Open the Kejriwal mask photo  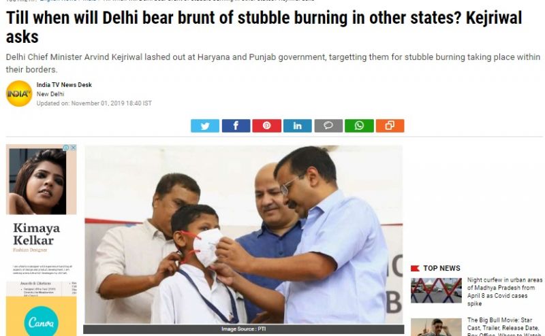tap(244, 235)
